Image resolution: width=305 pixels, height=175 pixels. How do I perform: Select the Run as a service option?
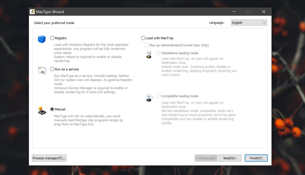click(52, 69)
